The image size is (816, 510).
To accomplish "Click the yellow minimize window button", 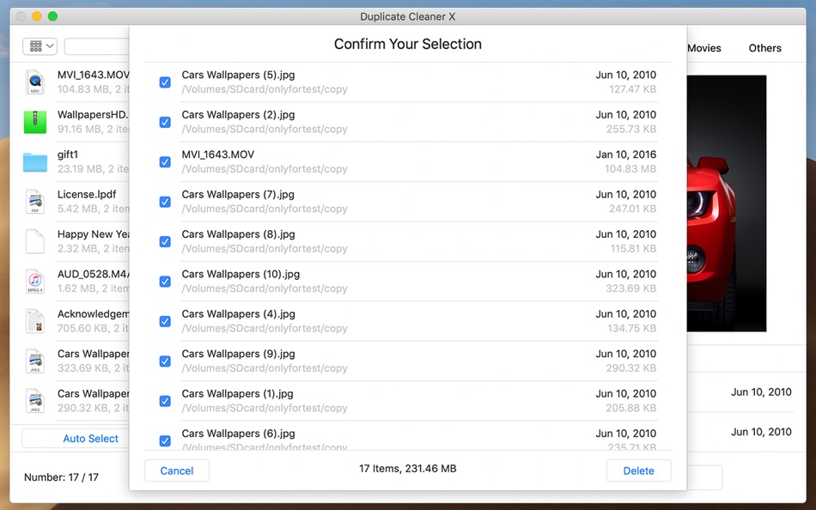I will click(36, 16).
